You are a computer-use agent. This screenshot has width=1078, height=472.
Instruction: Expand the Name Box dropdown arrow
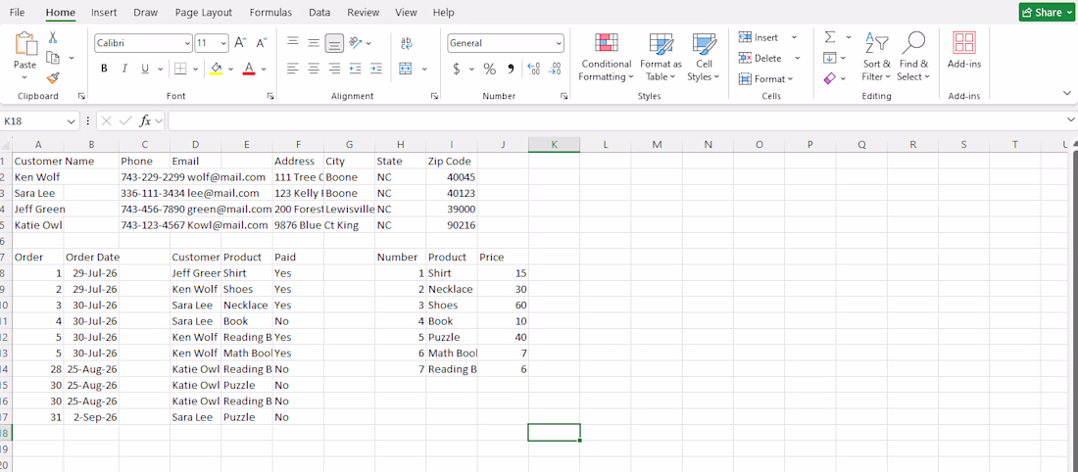[72, 120]
